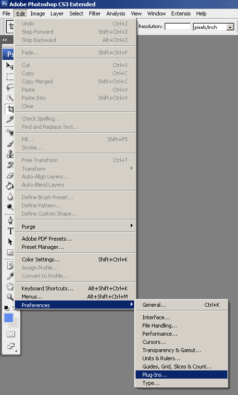Open Guides, Grid, Slices & Count preferences
Screen dimensions: 238x395
point(182,367)
